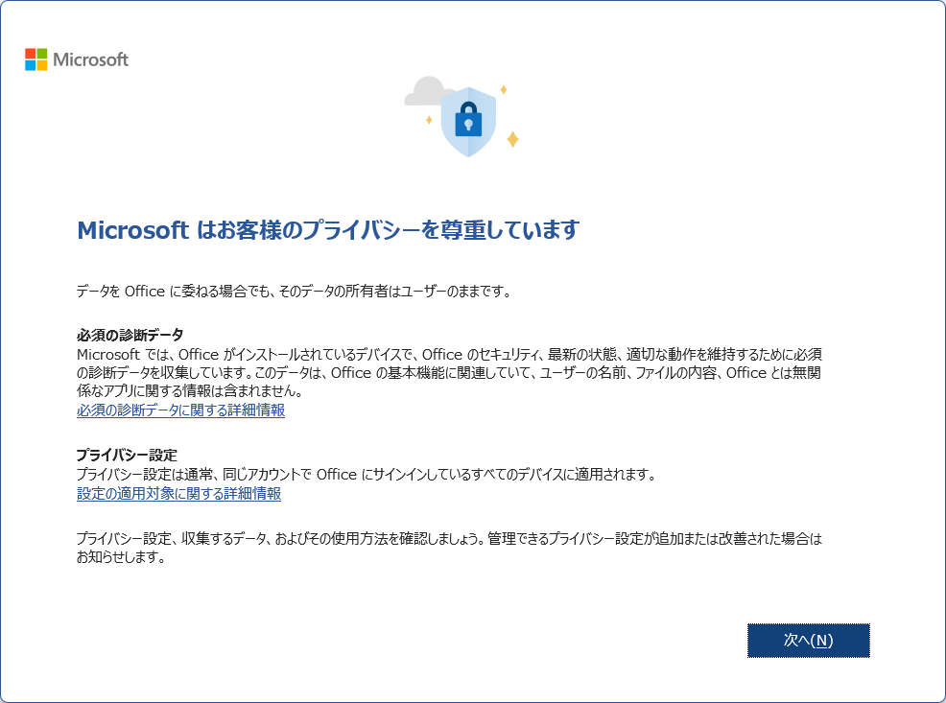The height and width of the screenshot is (703, 946).
Task: Click the keyhole on the padlock
Action: click(468, 126)
